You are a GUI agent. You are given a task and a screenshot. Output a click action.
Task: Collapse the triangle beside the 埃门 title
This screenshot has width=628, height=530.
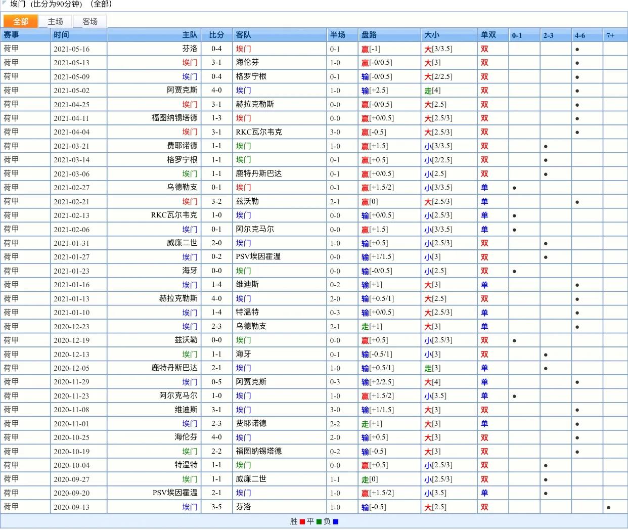point(5,4)
